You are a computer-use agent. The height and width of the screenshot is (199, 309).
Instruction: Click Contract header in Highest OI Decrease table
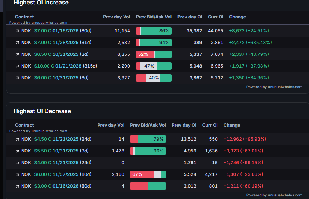(x=24, y=125)
